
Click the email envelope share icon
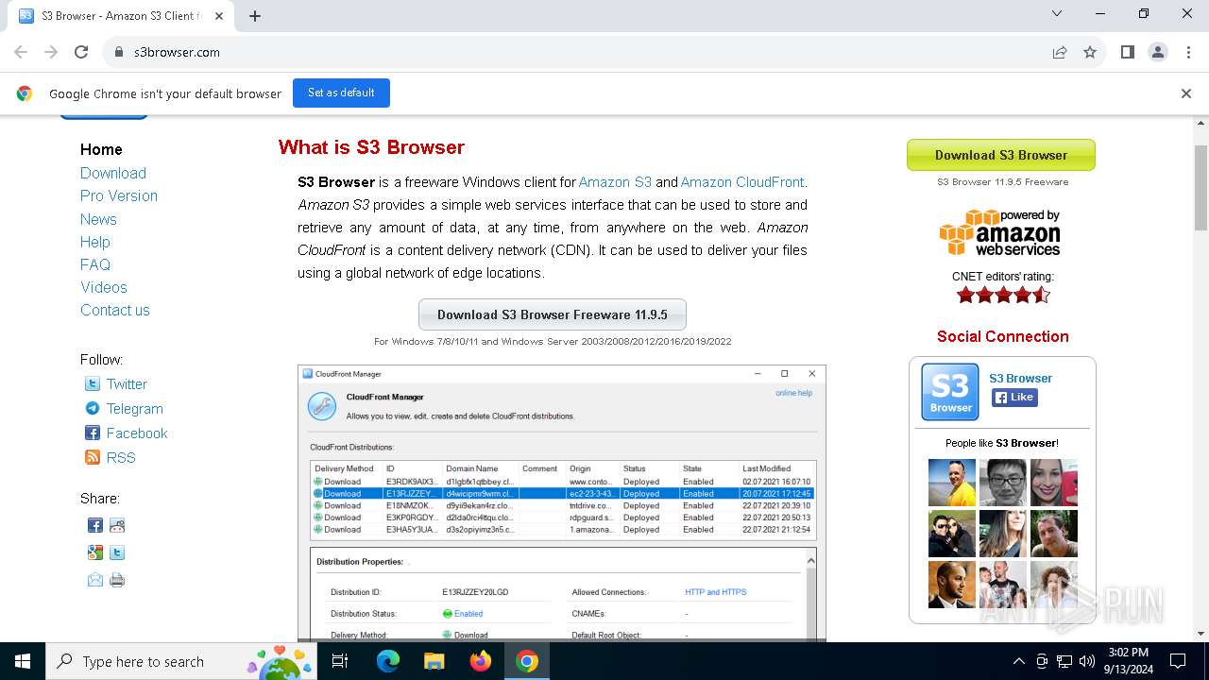tap(95, 580)
